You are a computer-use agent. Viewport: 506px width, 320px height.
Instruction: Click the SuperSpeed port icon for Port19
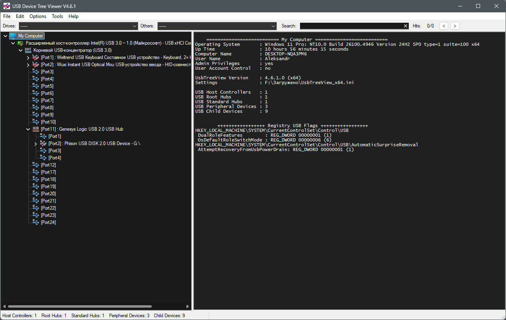(x=35, y=187)
